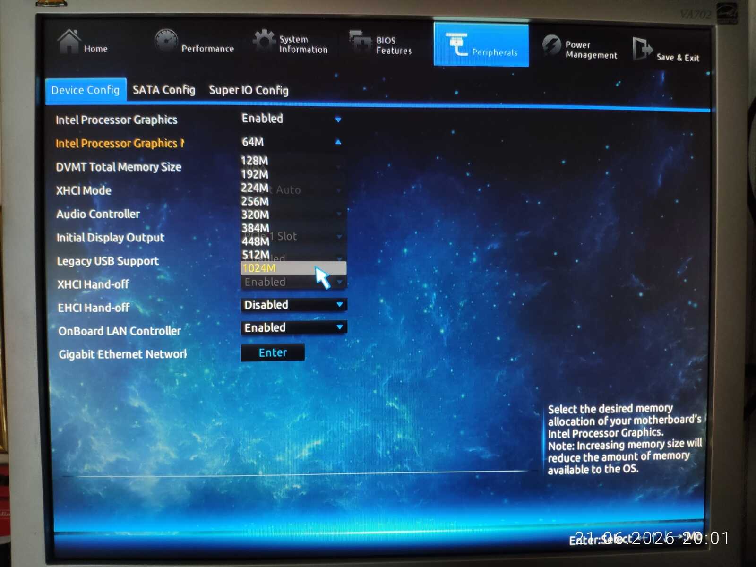Collapse the 64M memory dropdown arrow

(338, 142)
